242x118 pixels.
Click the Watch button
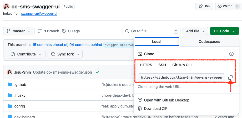click(228, 6)
